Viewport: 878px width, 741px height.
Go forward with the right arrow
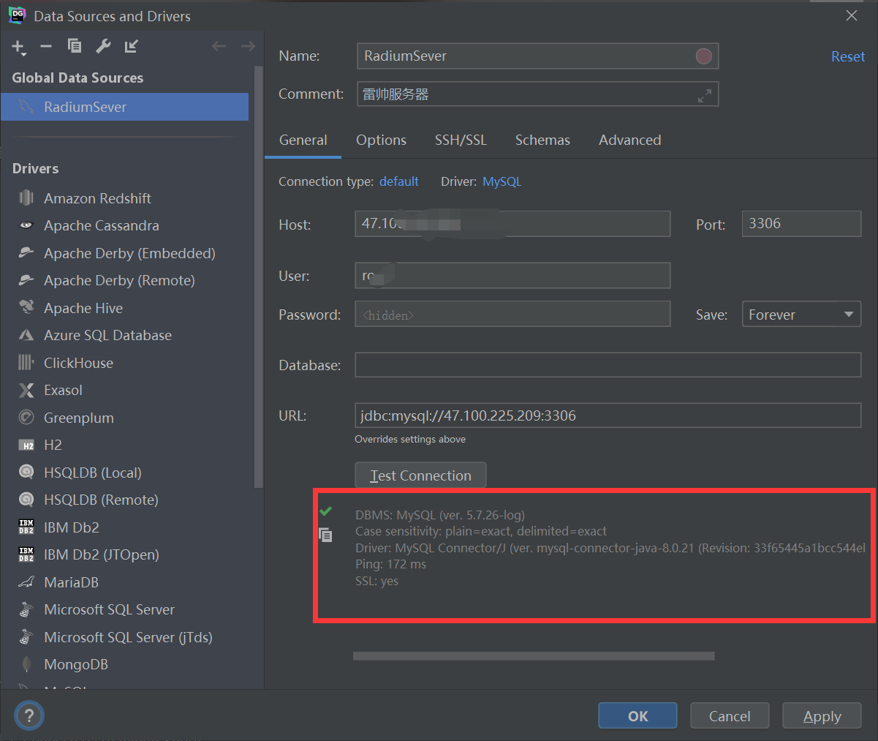[x=248, y=46]
